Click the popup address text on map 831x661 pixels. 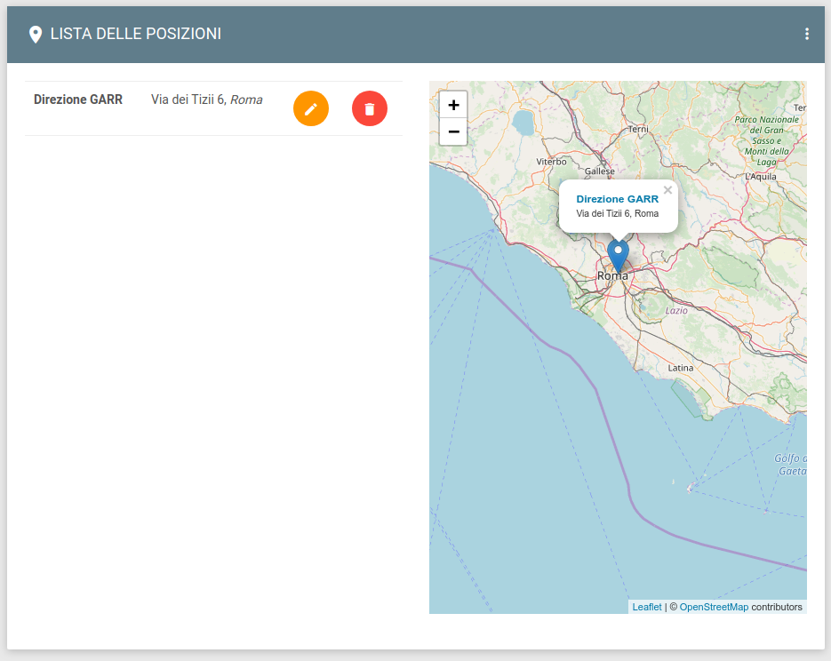617,214
